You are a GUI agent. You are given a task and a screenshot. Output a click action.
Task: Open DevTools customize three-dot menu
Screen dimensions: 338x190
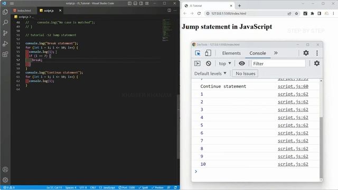pos(317,53)
